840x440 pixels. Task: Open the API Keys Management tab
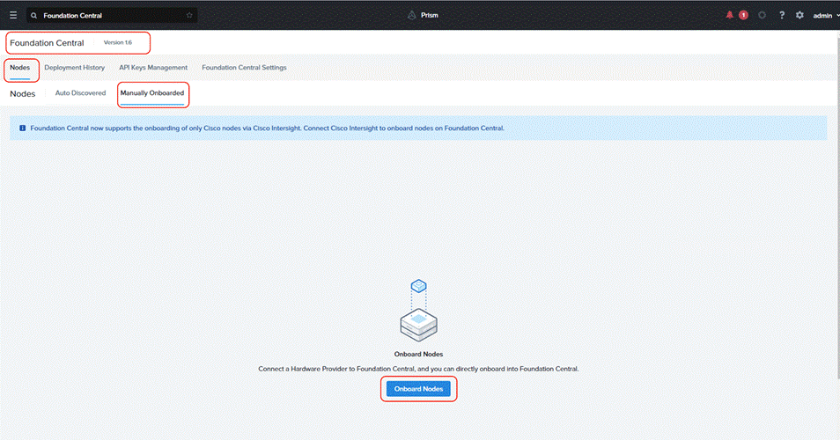pos(153,68)
